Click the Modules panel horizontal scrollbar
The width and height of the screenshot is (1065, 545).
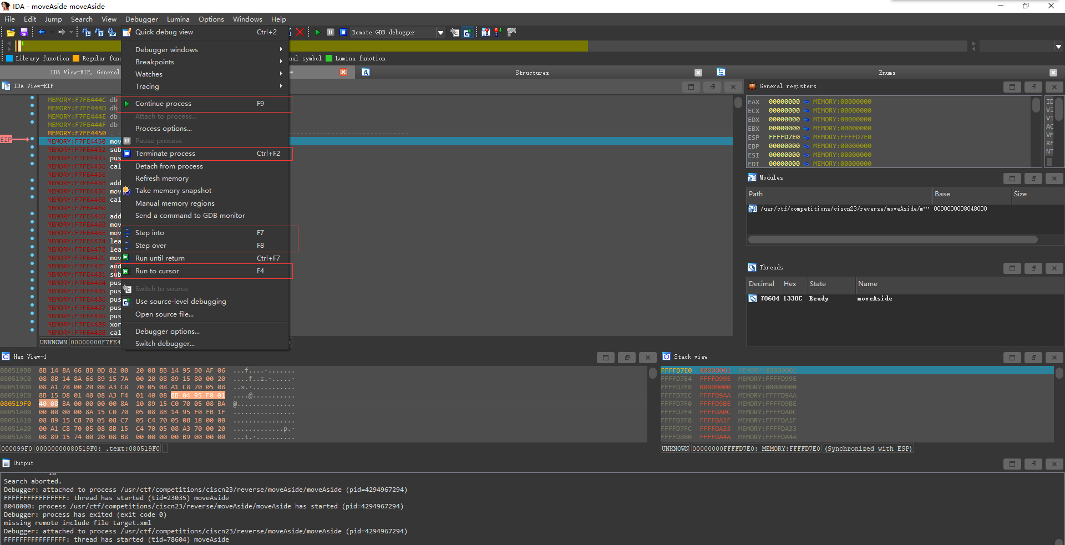(x=892, y=240)
